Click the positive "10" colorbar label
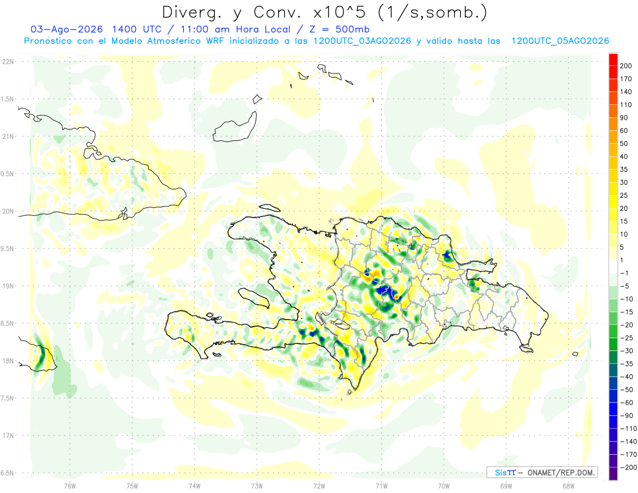 coord(624,235)
